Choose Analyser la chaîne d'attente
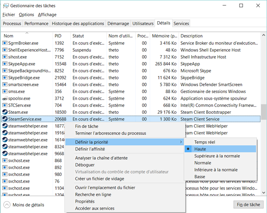Screen dimensions: 267x213 click(x=124, y=158)
